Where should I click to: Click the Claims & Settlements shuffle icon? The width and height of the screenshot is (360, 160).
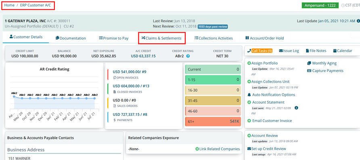click(143, 38)
